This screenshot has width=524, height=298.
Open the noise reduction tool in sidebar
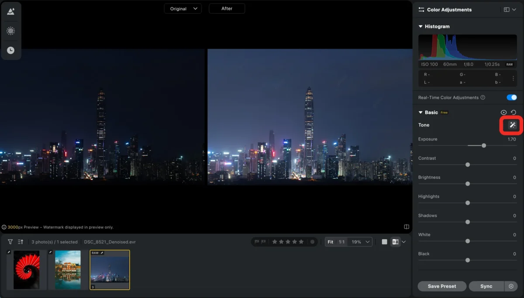11,31
